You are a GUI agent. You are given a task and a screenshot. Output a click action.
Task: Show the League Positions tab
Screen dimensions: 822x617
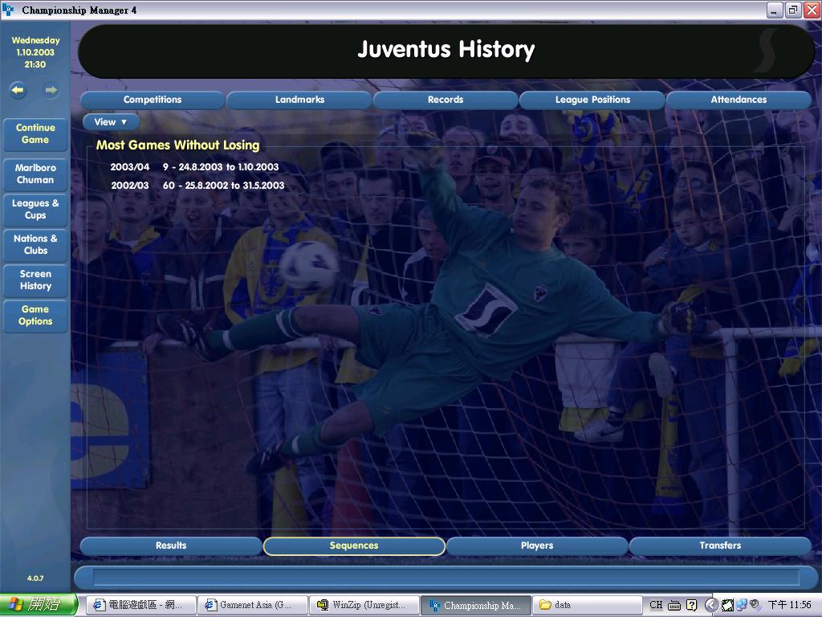point(592,100)
